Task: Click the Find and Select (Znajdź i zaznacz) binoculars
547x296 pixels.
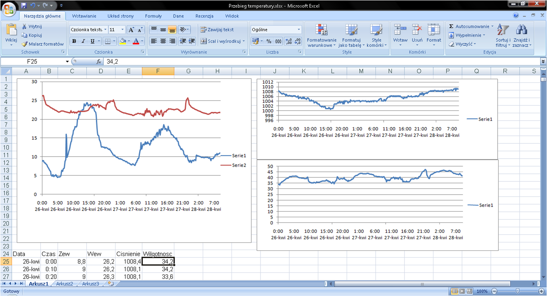Action: (521, 30)
